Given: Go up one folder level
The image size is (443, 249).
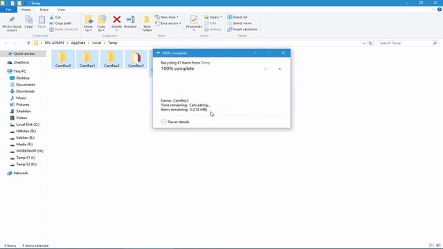Looking at the screenshot, I should pyautogui.click(x=28, y=43).
